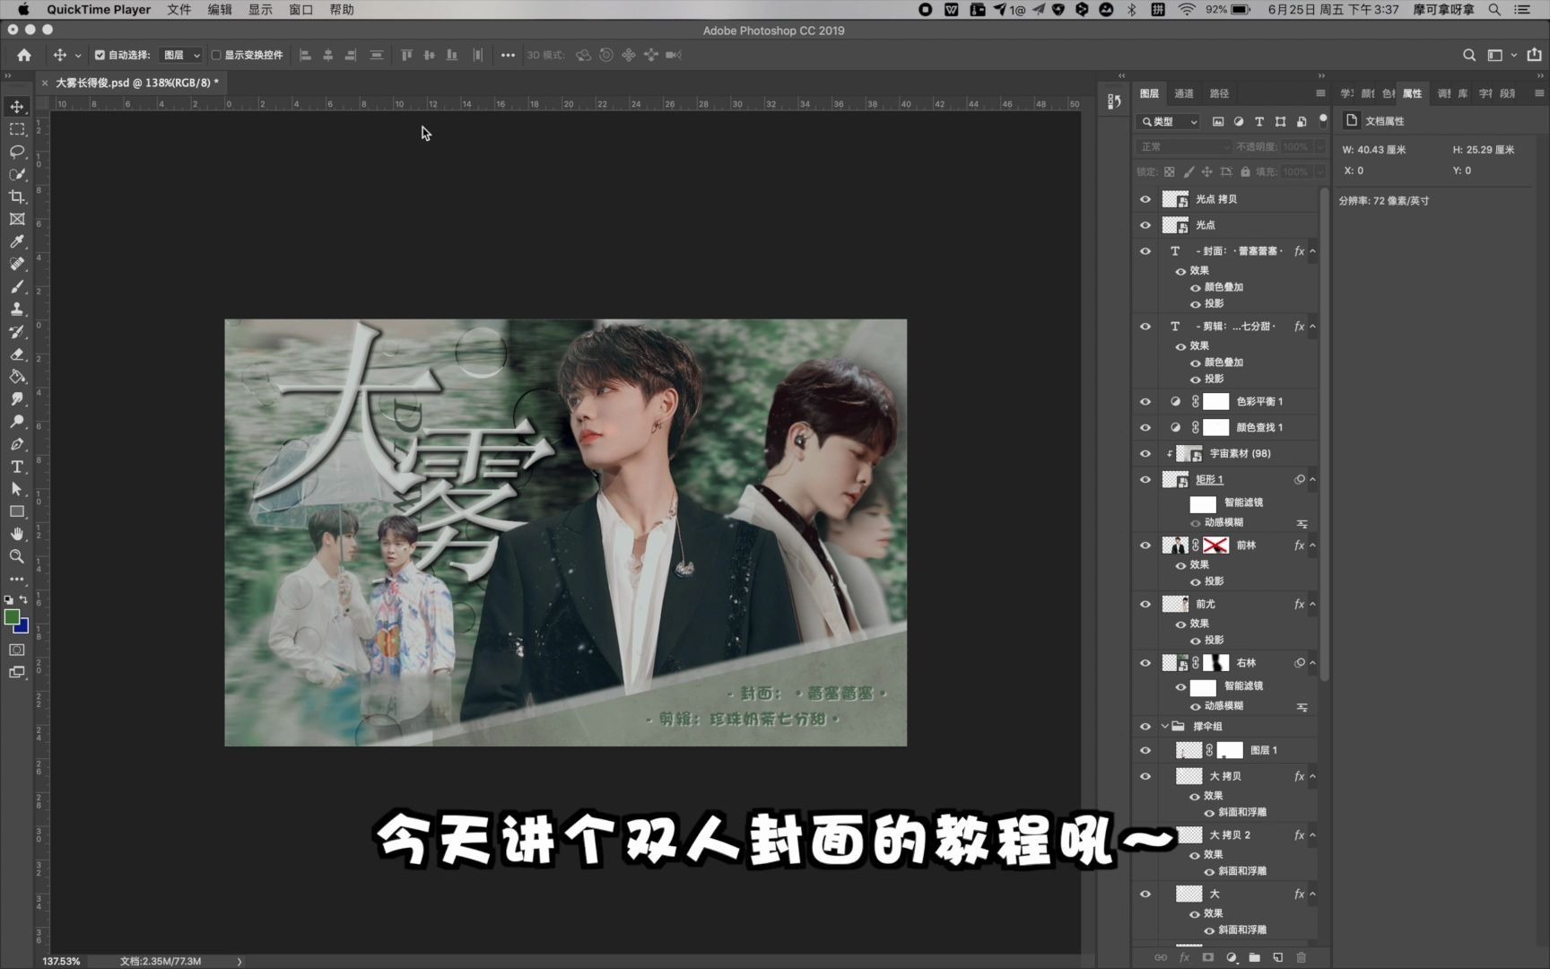1550x969 pixels.
Task: Add layer mask from panel footer
Action: point(1207,957)
